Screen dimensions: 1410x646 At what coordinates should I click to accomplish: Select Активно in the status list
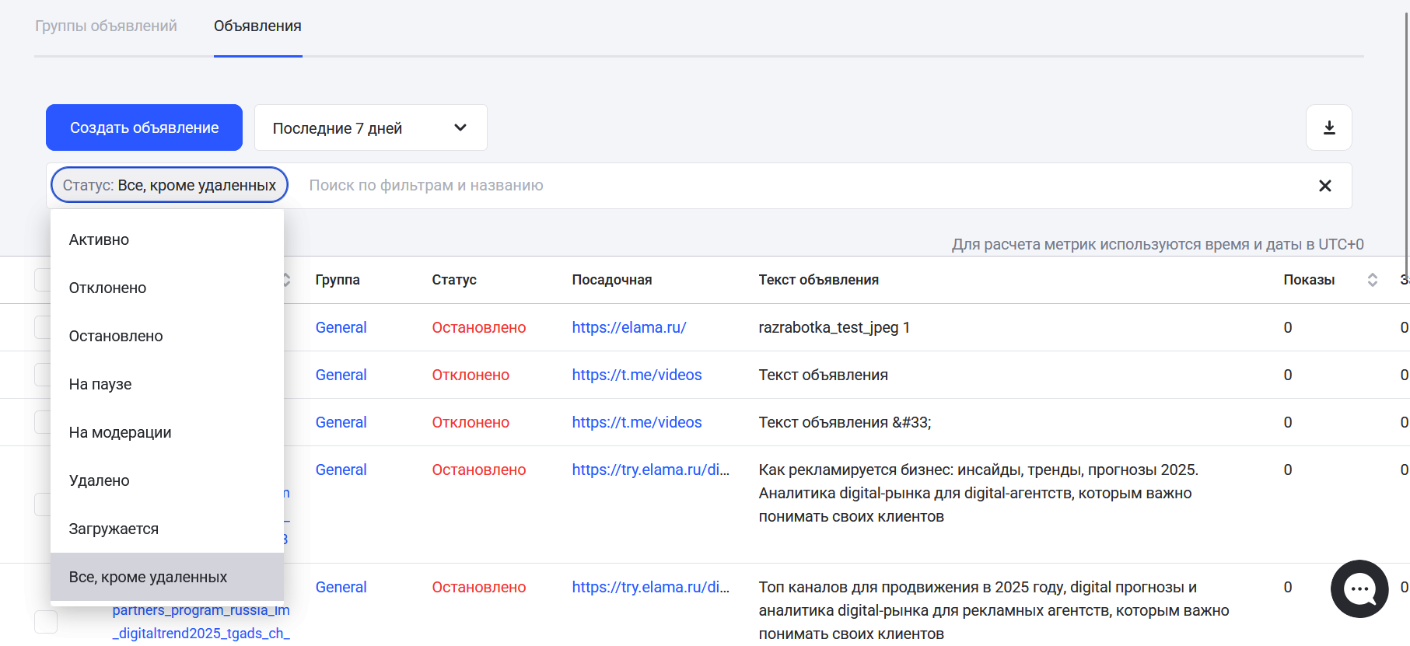point(99,240)
